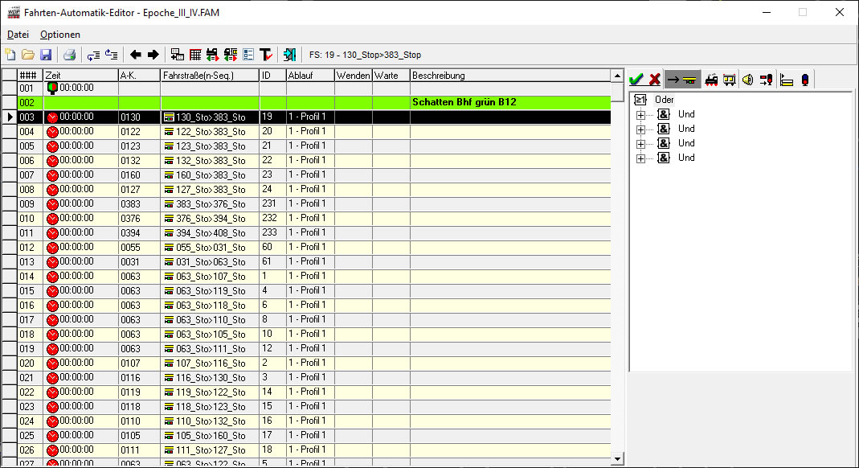Click the red X in conditions panel
The height and width of the screenshot is (468, 859).
pos(655,80)
